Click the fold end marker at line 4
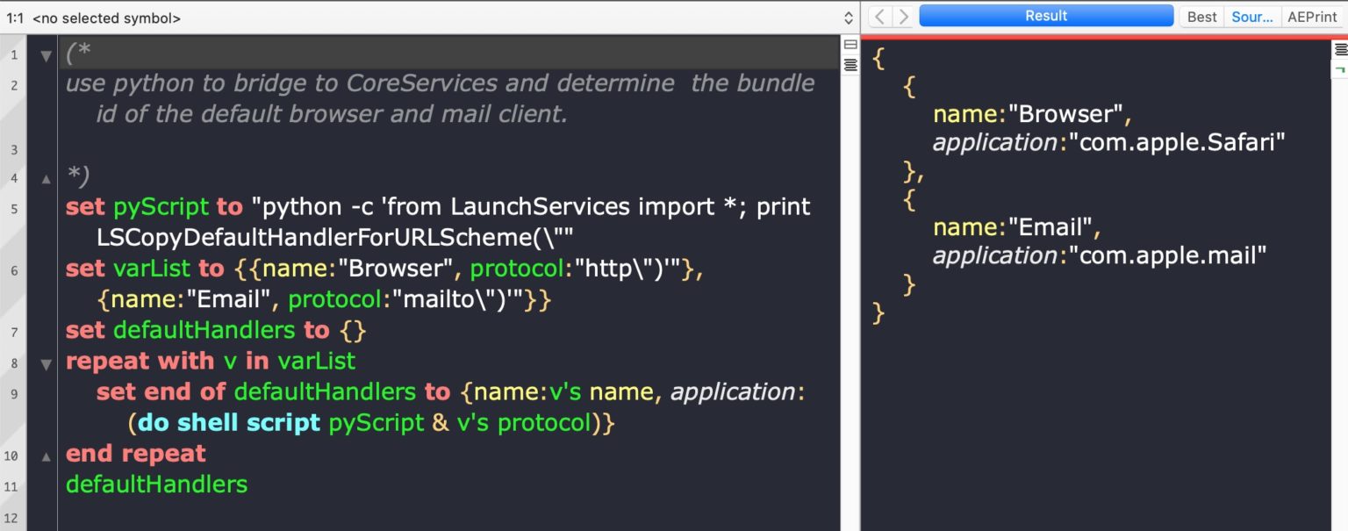This screenshot has height=531, width=1348. tap(46, 178)
